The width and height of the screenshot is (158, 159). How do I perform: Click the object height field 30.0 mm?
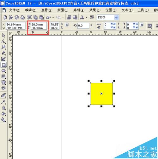click(x=39, y=28)
